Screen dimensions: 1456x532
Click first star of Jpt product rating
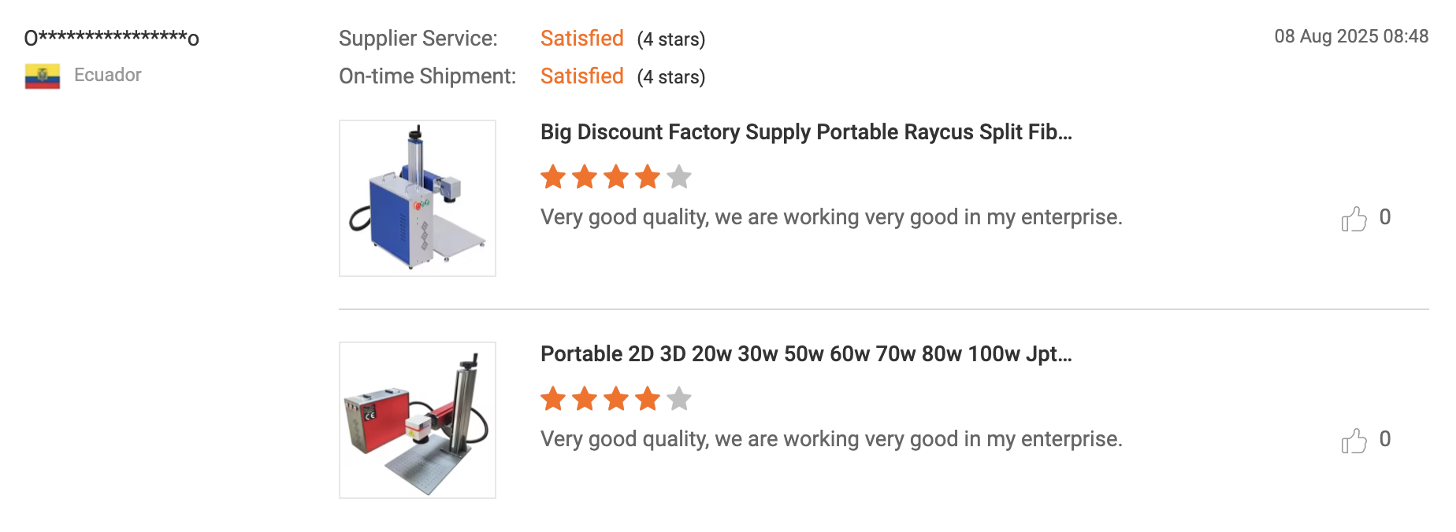click(x=553, y=399)
